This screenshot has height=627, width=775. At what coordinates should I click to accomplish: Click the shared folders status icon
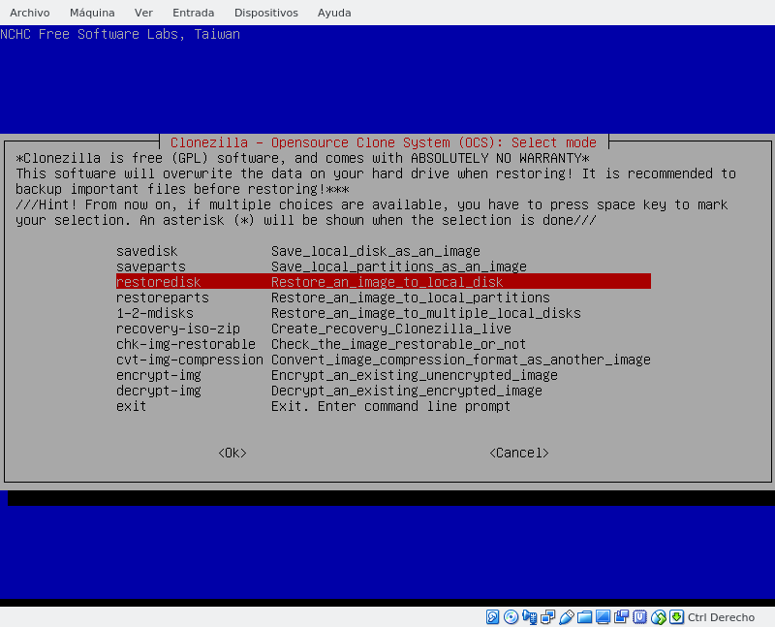click(x=585, y=616)
